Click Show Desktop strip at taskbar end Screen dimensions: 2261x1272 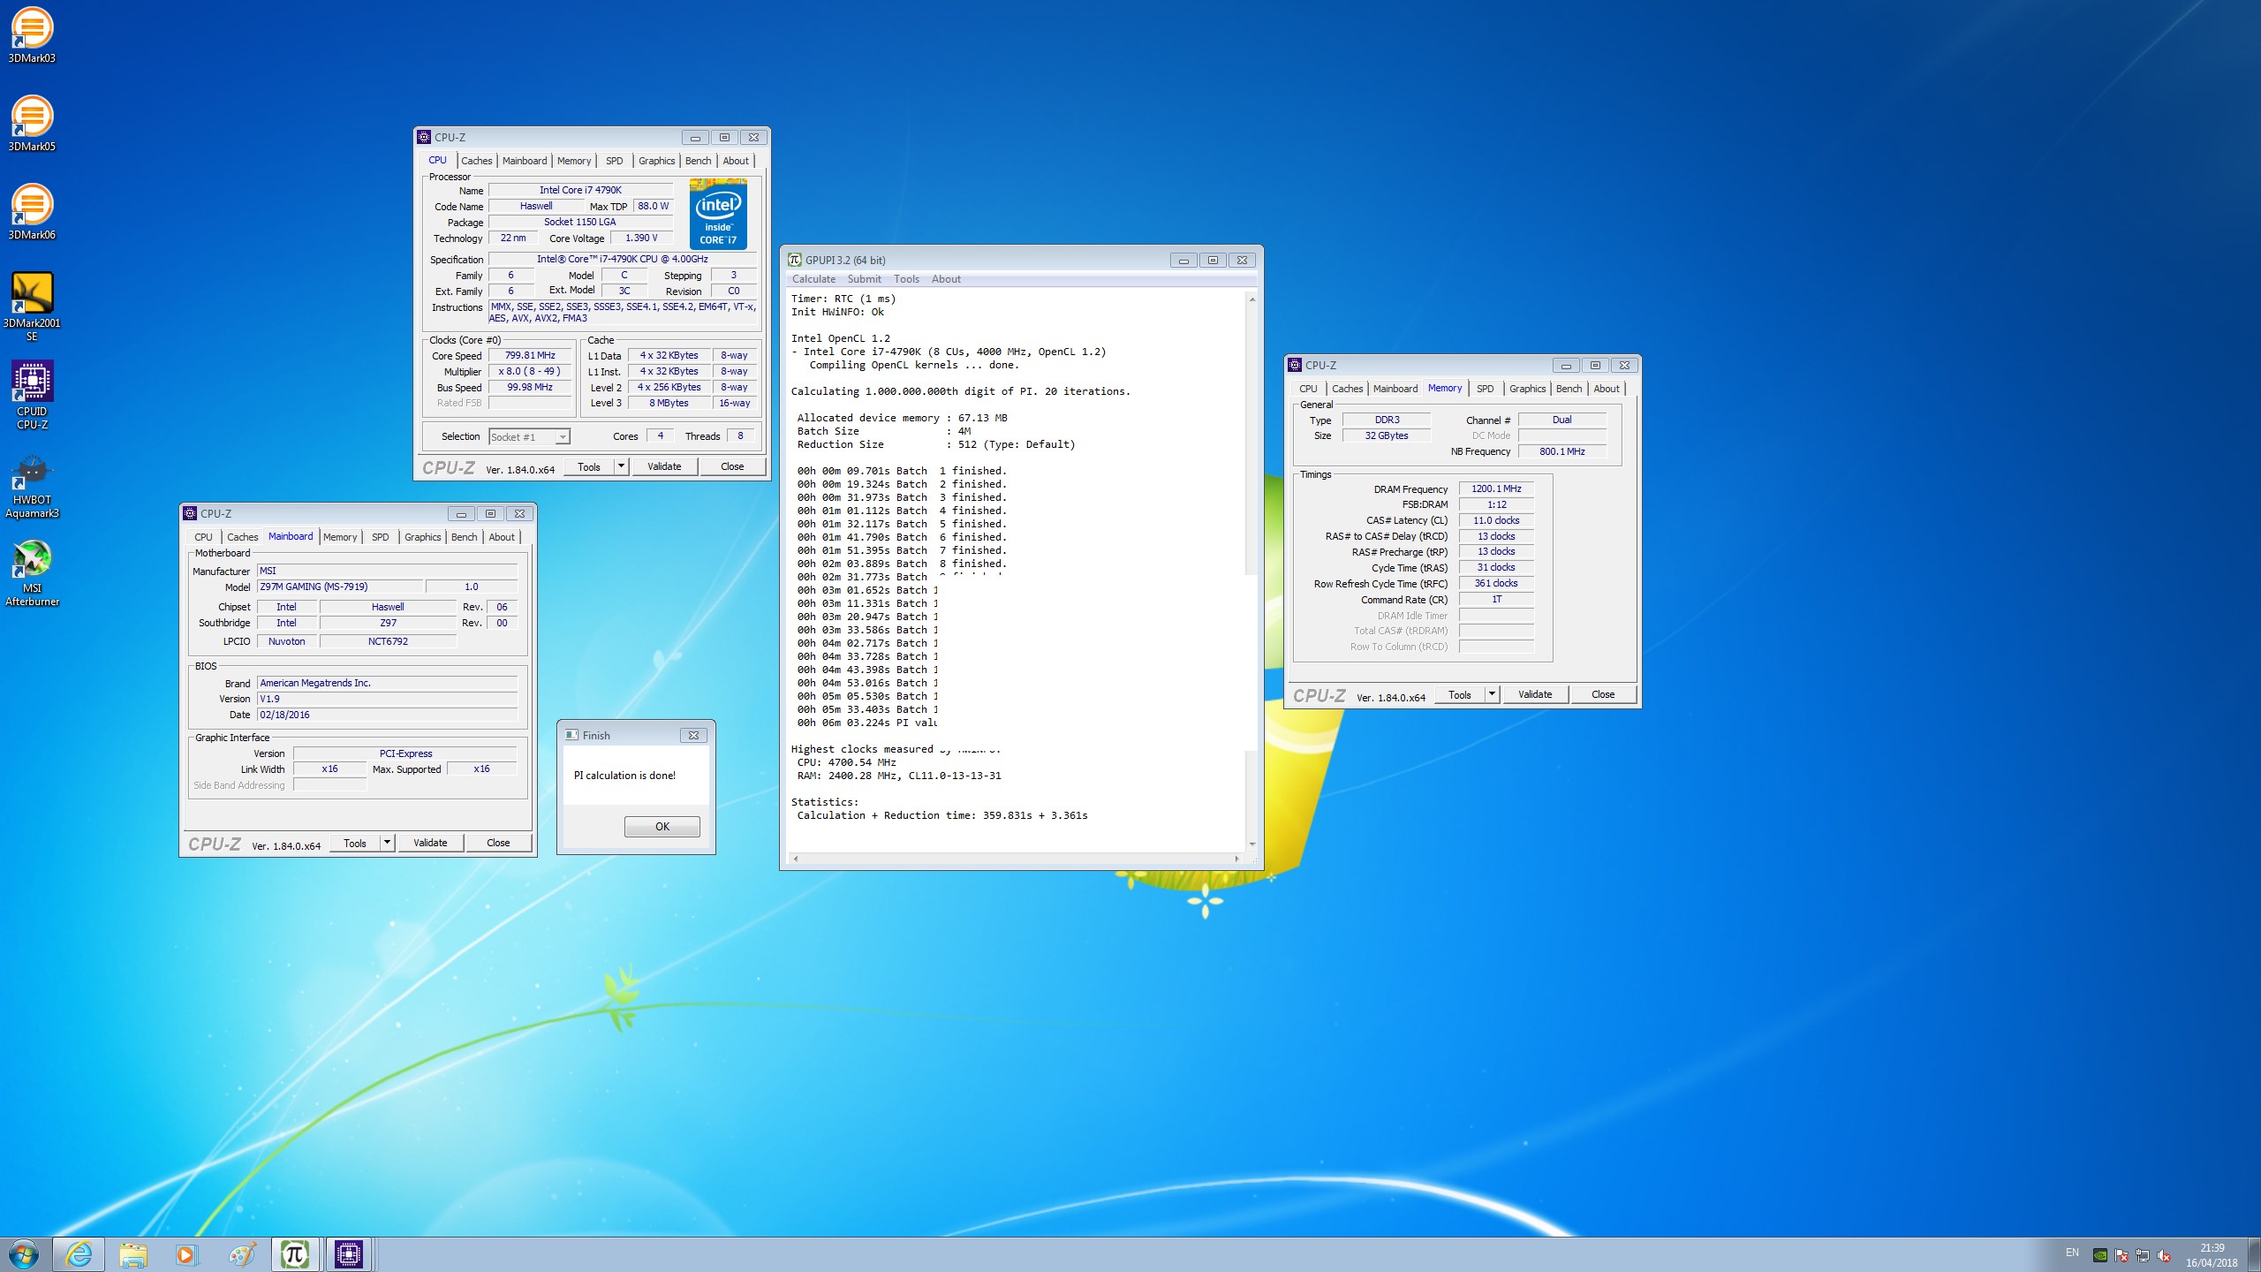tap(2254, 1254)
